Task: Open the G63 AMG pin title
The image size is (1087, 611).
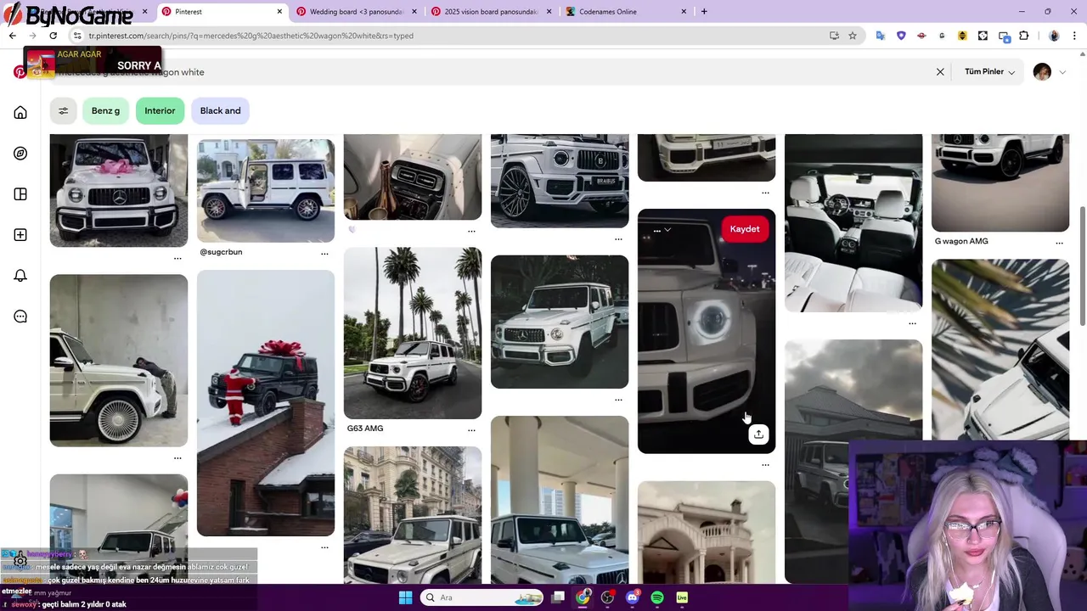Action: click(365, 429)
